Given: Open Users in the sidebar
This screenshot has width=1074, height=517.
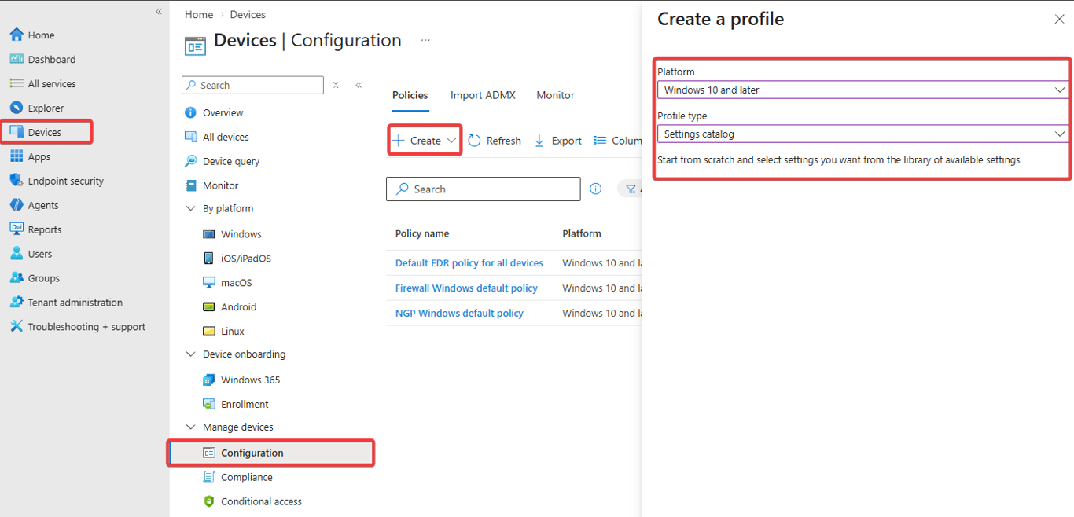Looking at the screenshot, I should (x=40, y=254).
